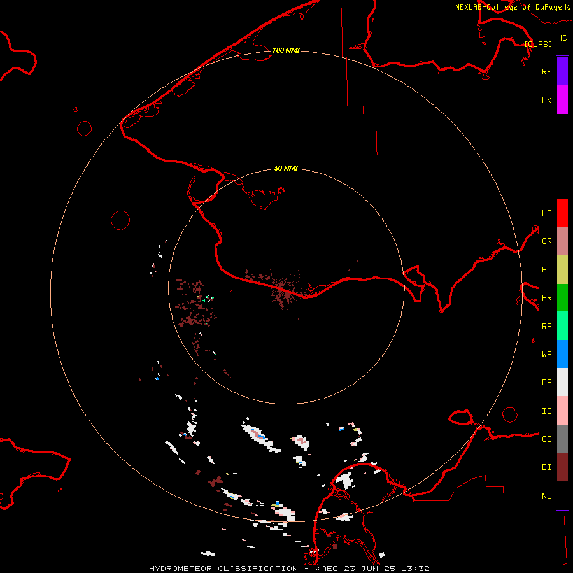Pick the blue WS legend swatch
Image resolution: width=573 pixels, height=573 pixels.
tap(562, 354)
